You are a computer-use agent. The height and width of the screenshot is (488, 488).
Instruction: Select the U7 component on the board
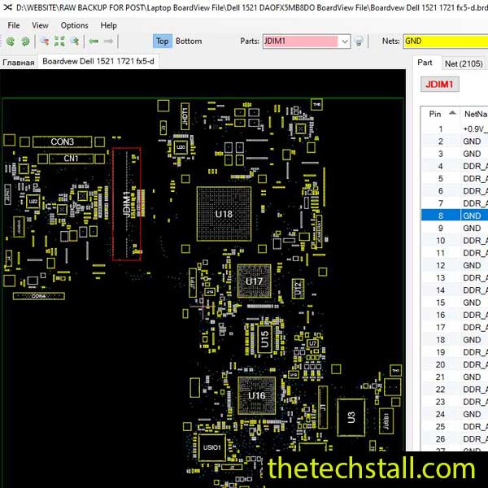tap(312, 343)
